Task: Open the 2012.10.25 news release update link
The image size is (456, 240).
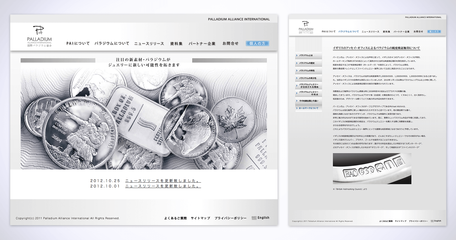Action: pos(163,181)
